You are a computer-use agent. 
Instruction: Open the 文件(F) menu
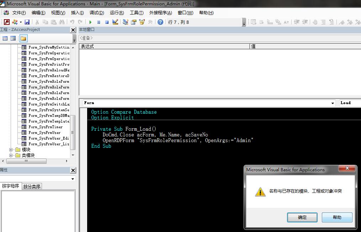pyautogui.click(x=19, y=13)
